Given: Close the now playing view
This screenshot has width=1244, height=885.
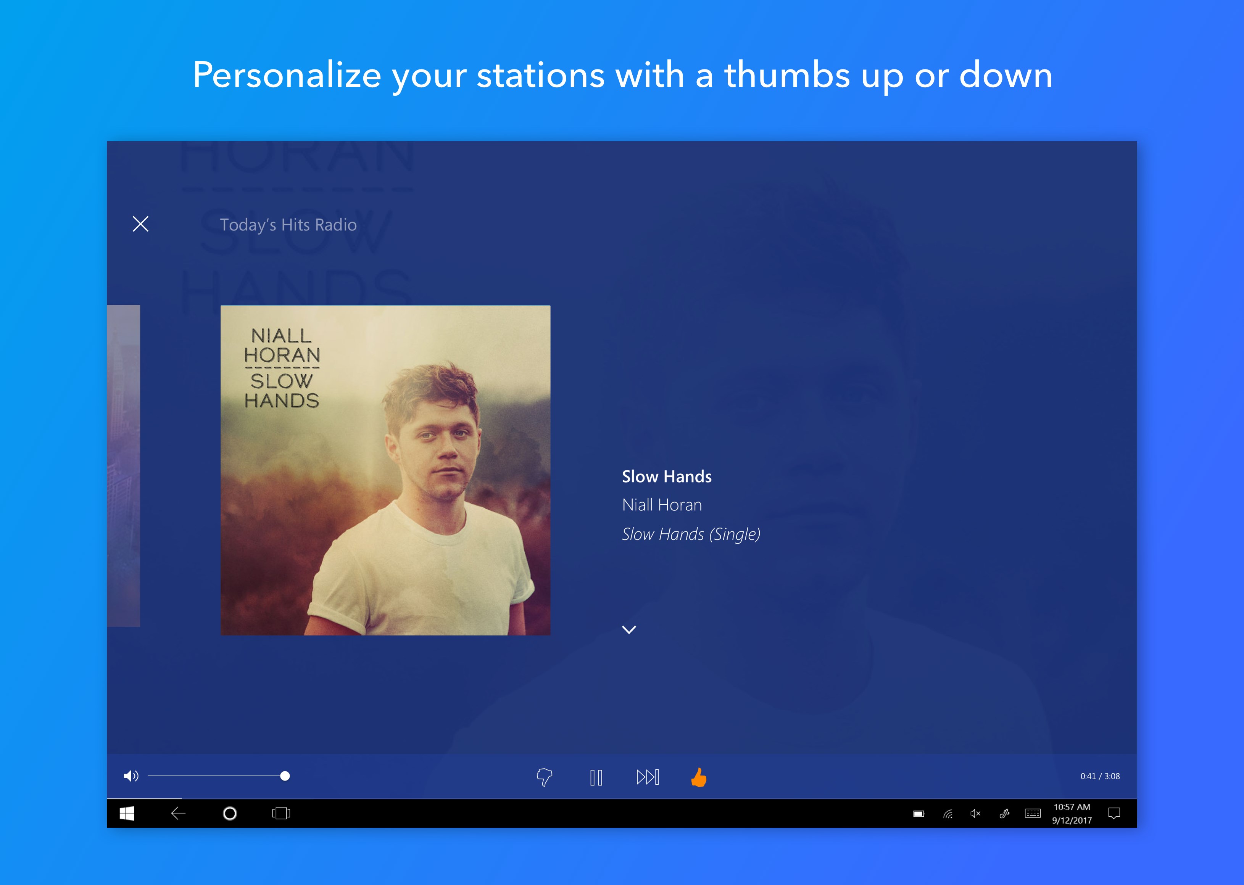Looking at the screenshot, I should tap(141, 224).
